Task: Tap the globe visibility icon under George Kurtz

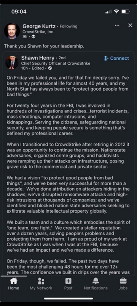Action: coord(33,36)
